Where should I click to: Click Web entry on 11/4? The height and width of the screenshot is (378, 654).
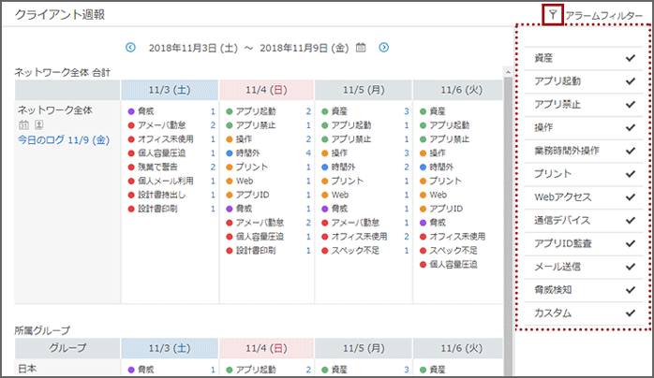coord(245,181)
